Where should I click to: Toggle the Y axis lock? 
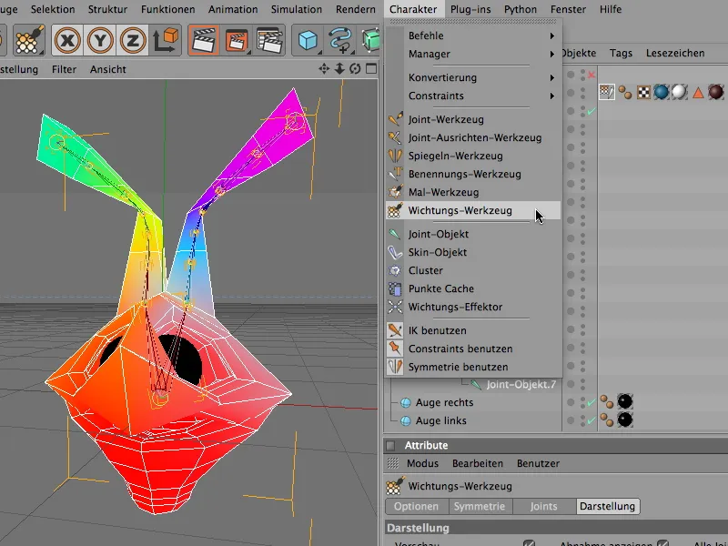[100, 40]
